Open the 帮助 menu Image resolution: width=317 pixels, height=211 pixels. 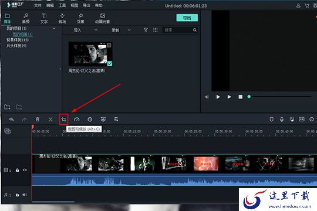[99, 5]
